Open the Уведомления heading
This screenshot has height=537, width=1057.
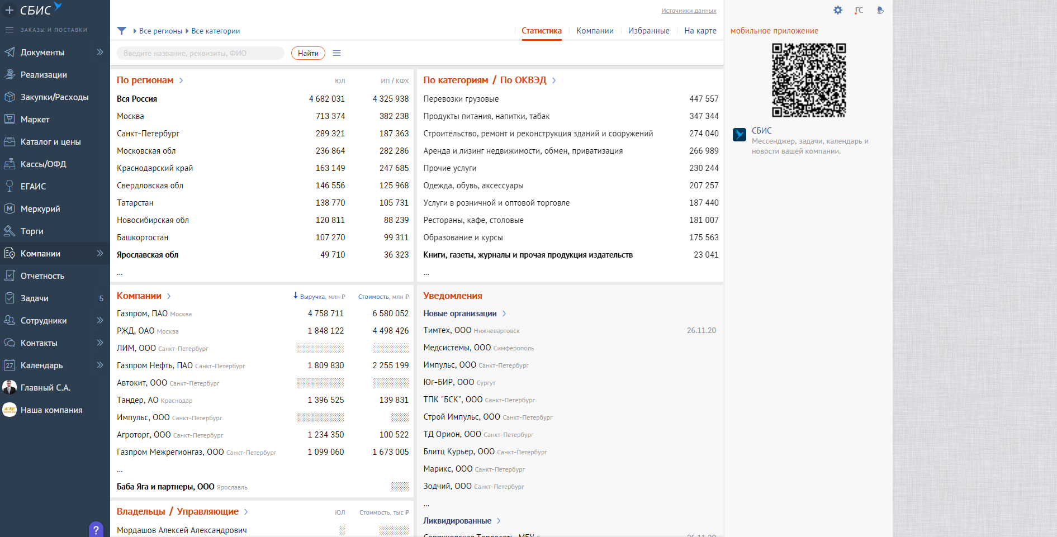pos(453,296)
